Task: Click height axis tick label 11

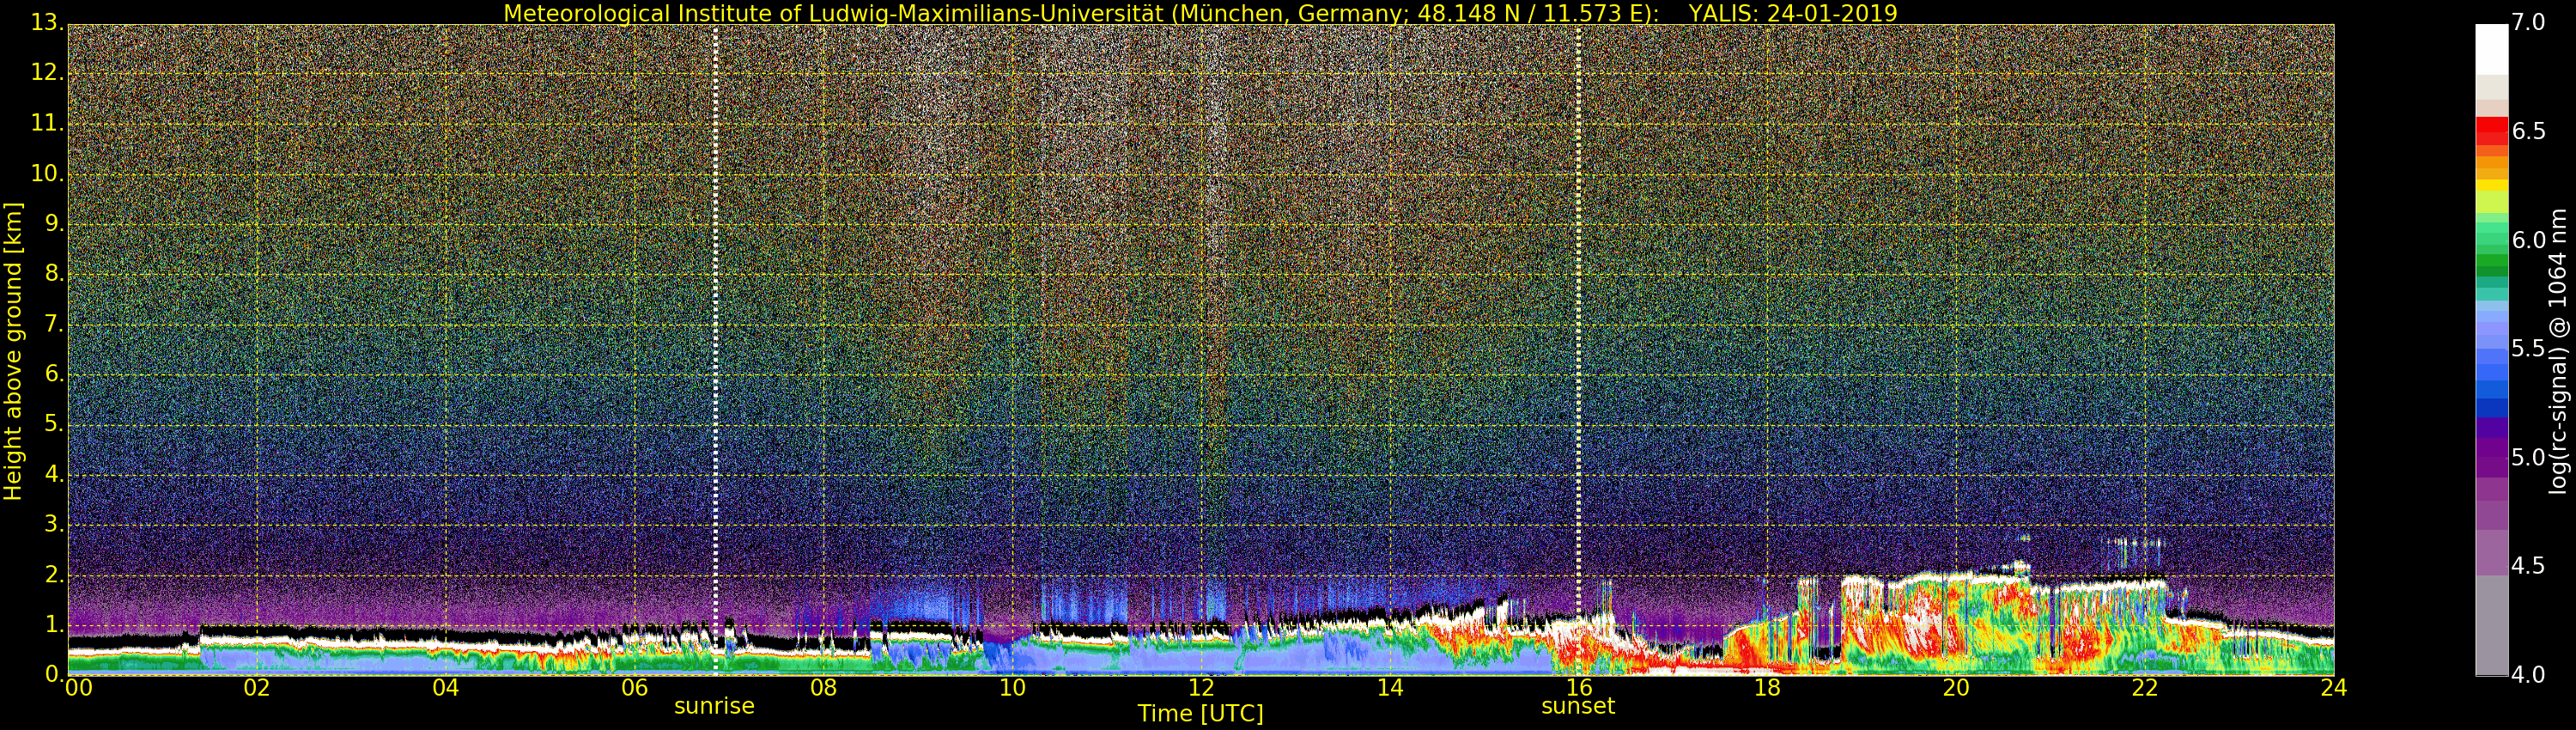Action: click(x=49, y=124)
